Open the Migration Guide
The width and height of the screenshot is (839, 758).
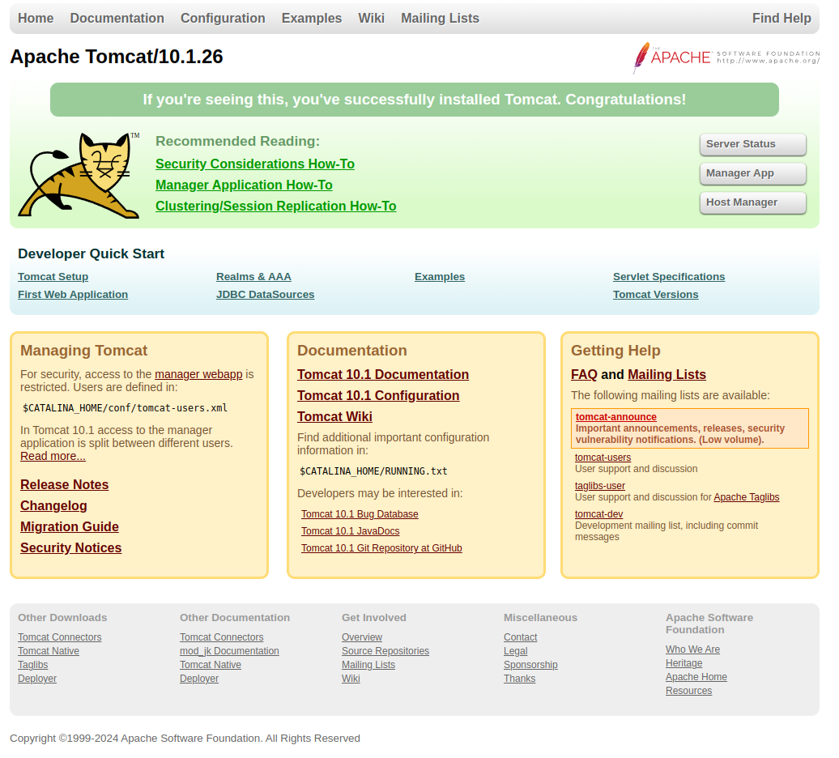69,526
